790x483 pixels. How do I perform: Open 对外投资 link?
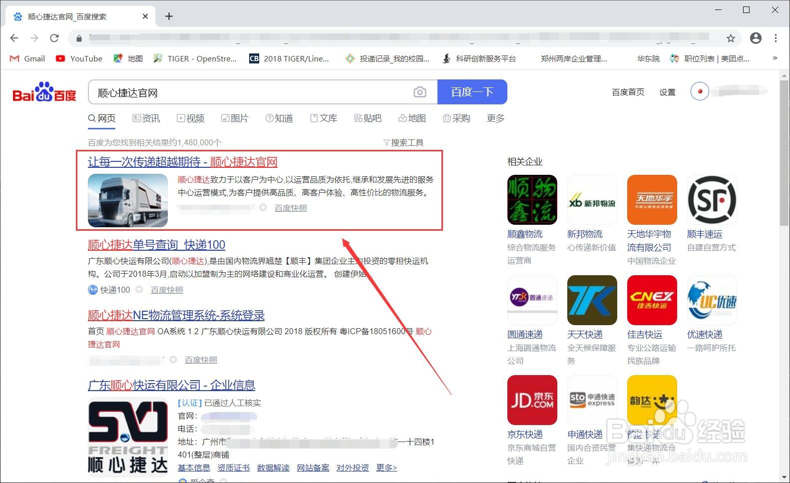[353, 468]
